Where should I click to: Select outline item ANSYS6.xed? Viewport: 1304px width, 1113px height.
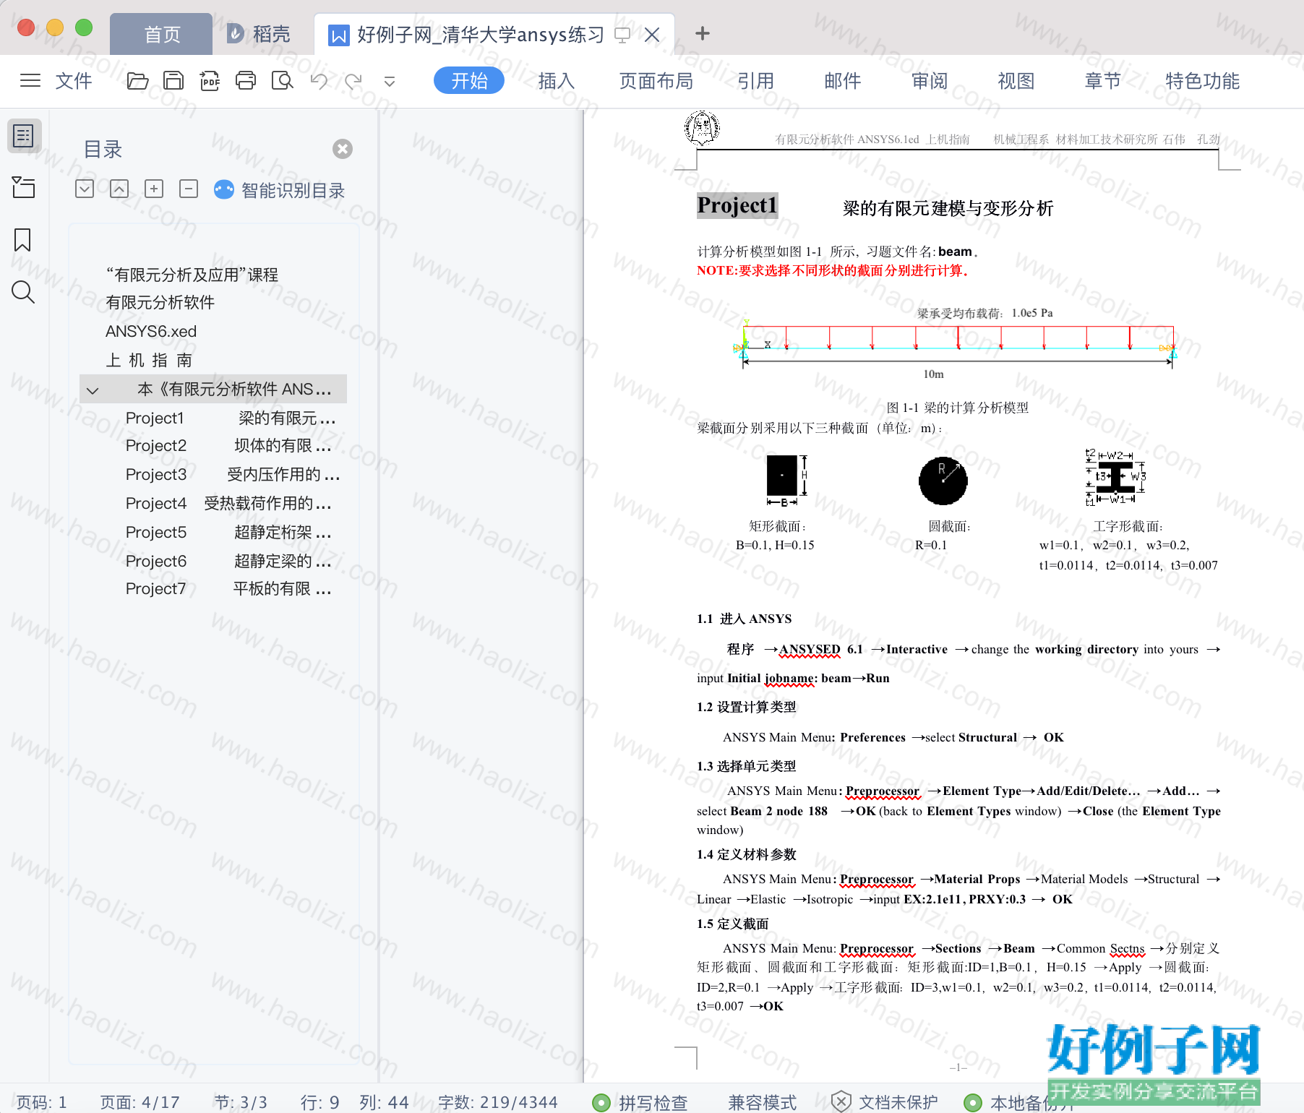tap(151, 331)
